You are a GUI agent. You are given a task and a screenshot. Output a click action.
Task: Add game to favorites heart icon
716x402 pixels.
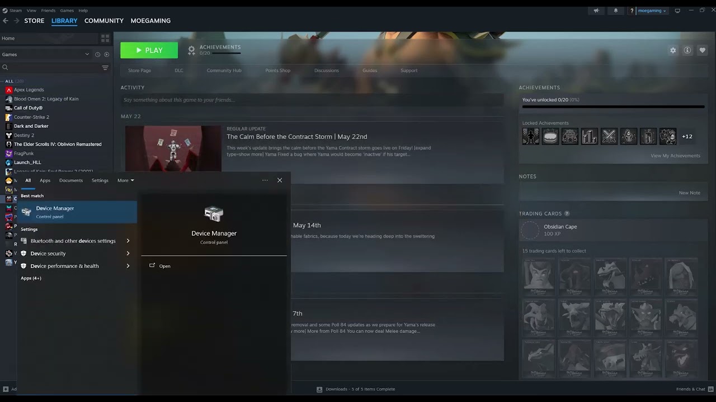(703, 50)
